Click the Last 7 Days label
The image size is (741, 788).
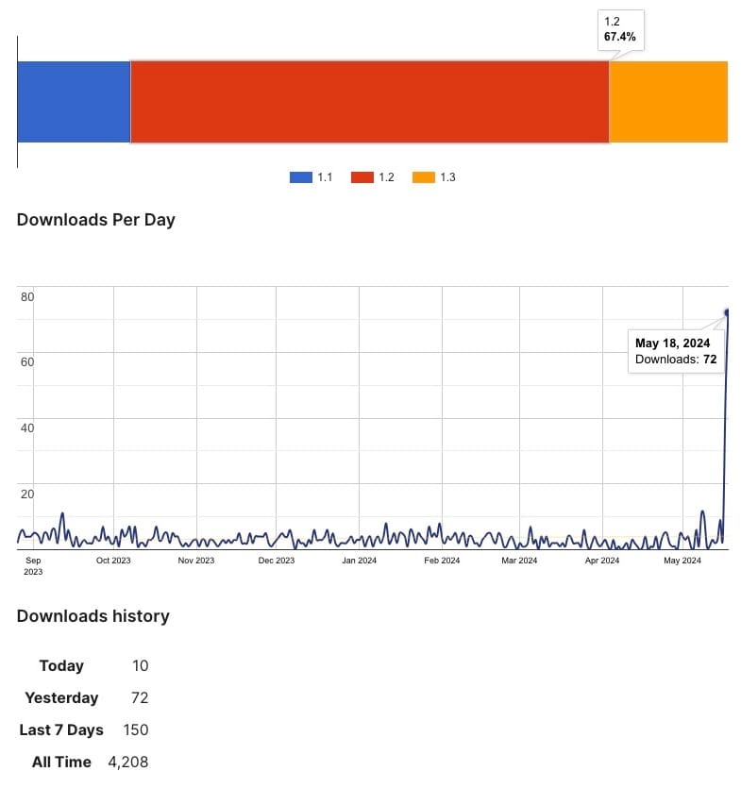point(61,730)
